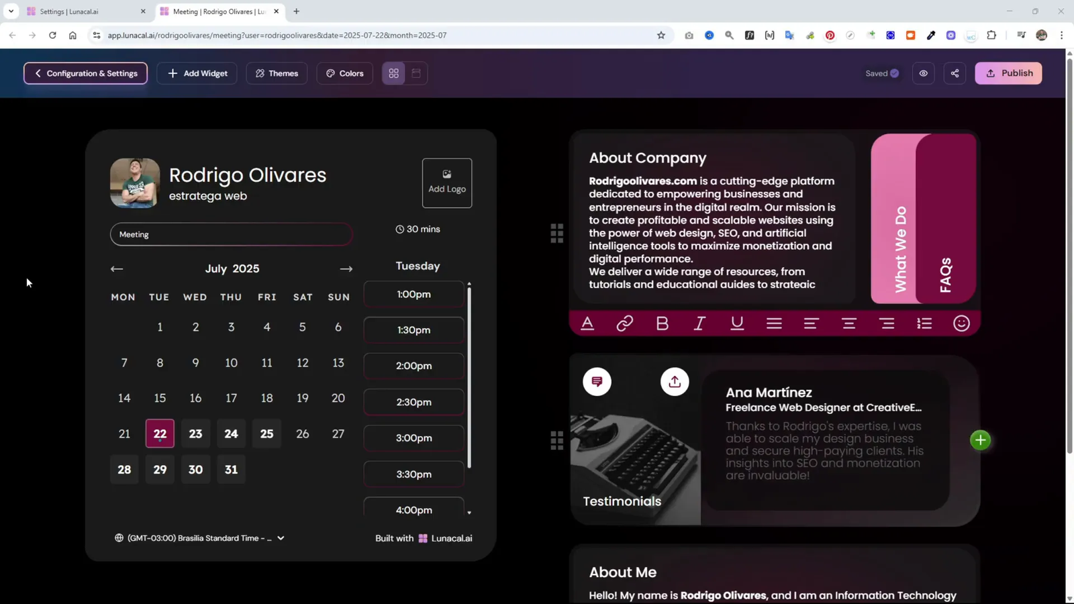Expand the timezone dropdown for Brasilia Standard Time
Screen dimensions: 1074x604
click(x=280, y=538)
